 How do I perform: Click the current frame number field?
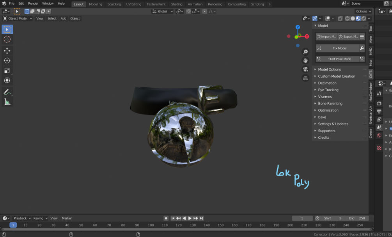click(x=302, y=218)
